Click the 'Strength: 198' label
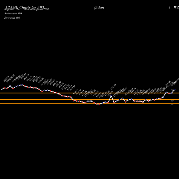179x179 pixels. coord(12,18)
